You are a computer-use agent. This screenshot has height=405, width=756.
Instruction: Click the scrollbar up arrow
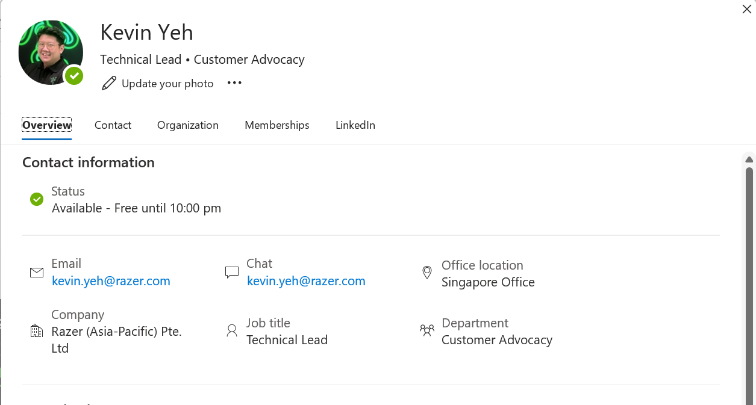749,159
